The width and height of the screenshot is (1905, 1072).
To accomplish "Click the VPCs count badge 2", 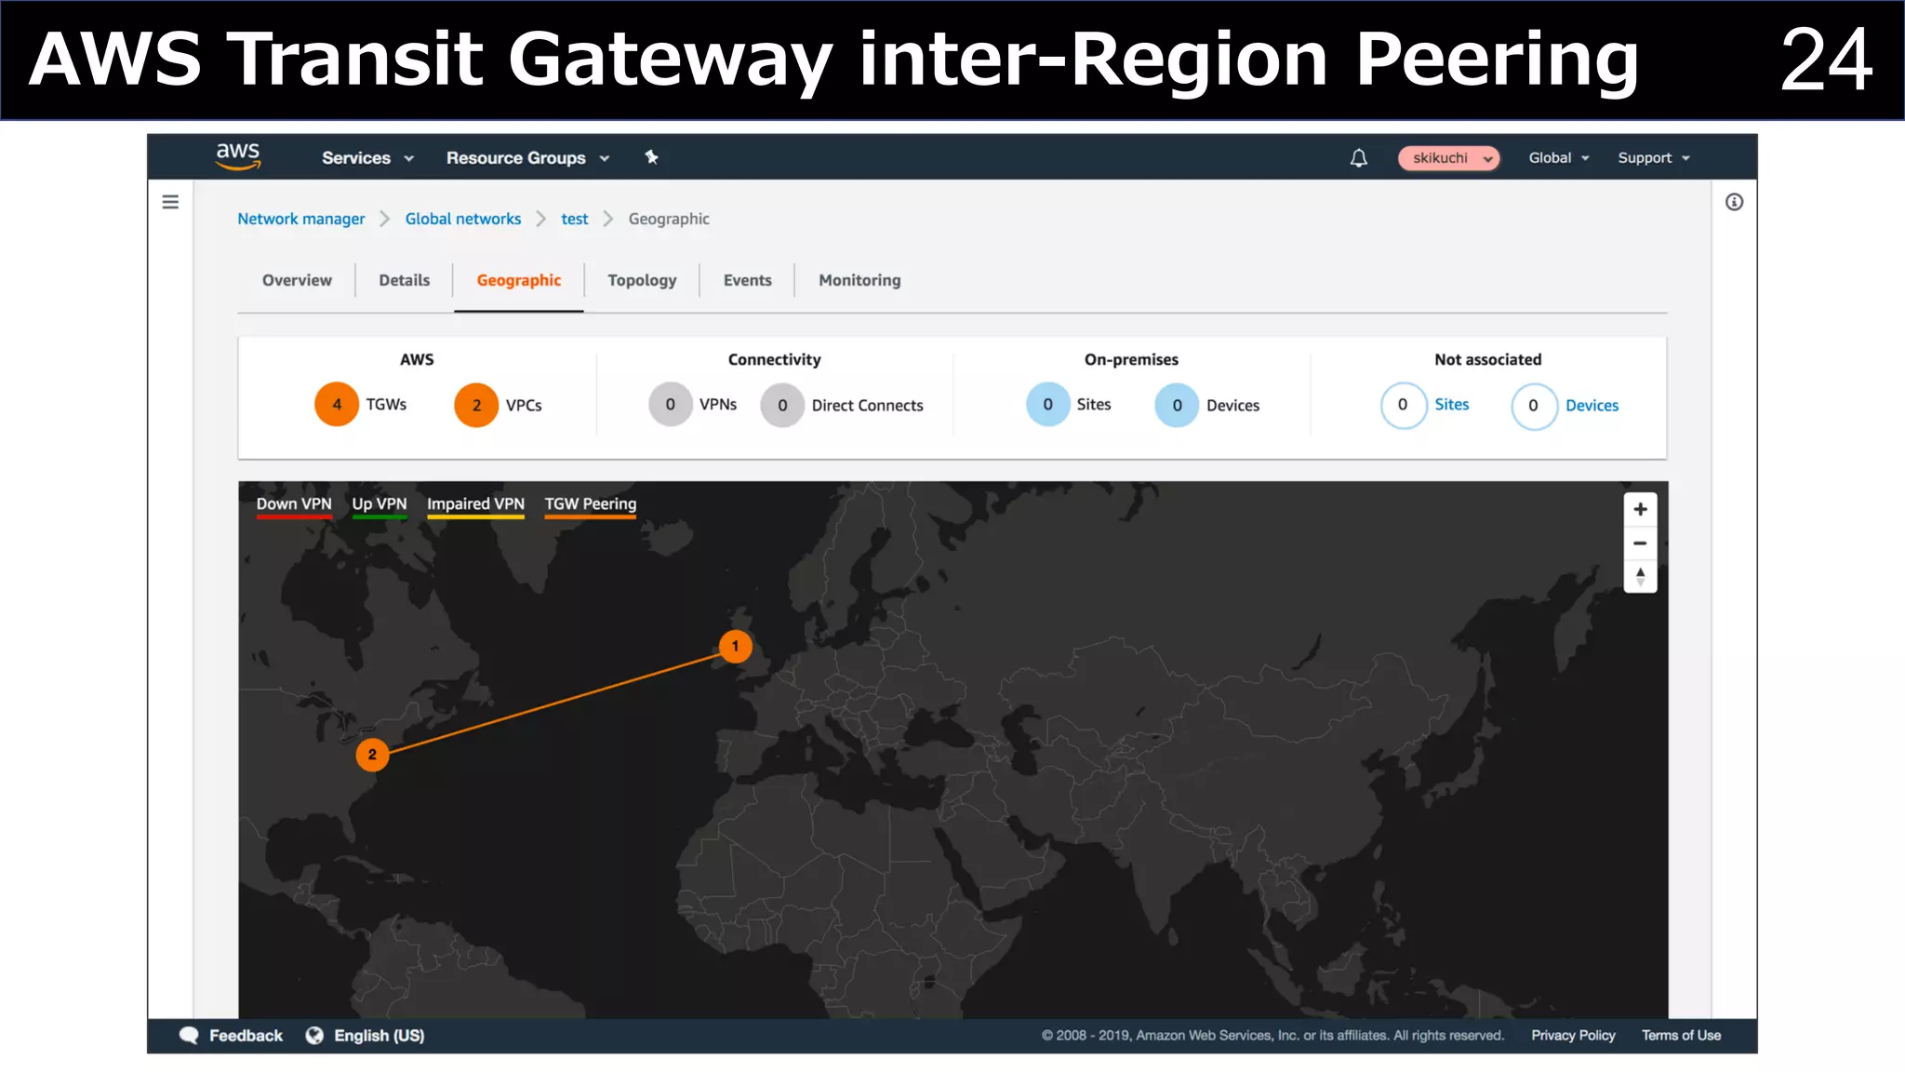I will (476, 406).
